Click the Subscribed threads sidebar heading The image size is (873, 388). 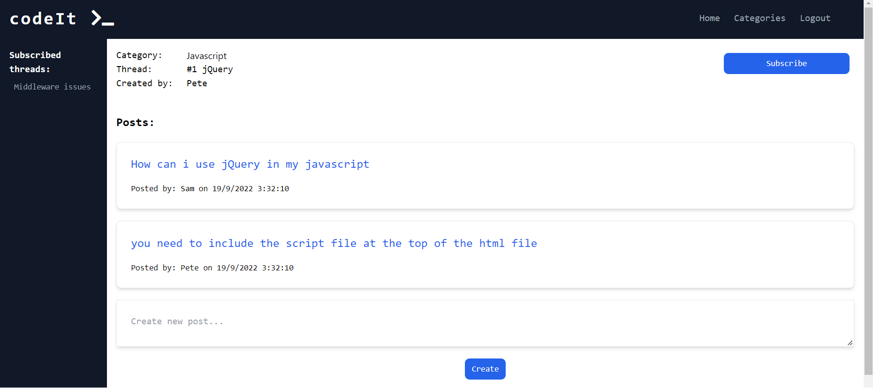click(35, 62)
